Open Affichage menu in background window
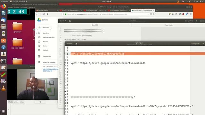 point(24,7)
